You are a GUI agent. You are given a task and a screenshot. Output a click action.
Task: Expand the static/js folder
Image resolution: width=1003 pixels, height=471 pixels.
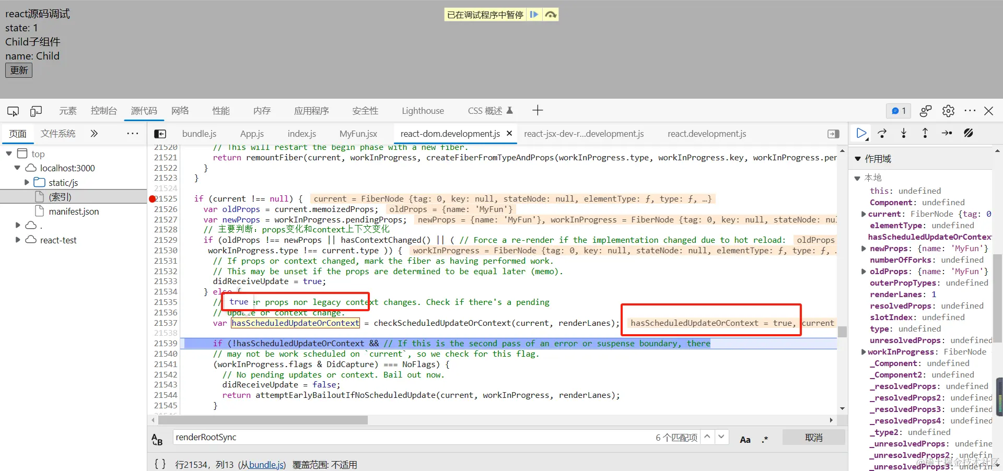[x=27, y=183]
